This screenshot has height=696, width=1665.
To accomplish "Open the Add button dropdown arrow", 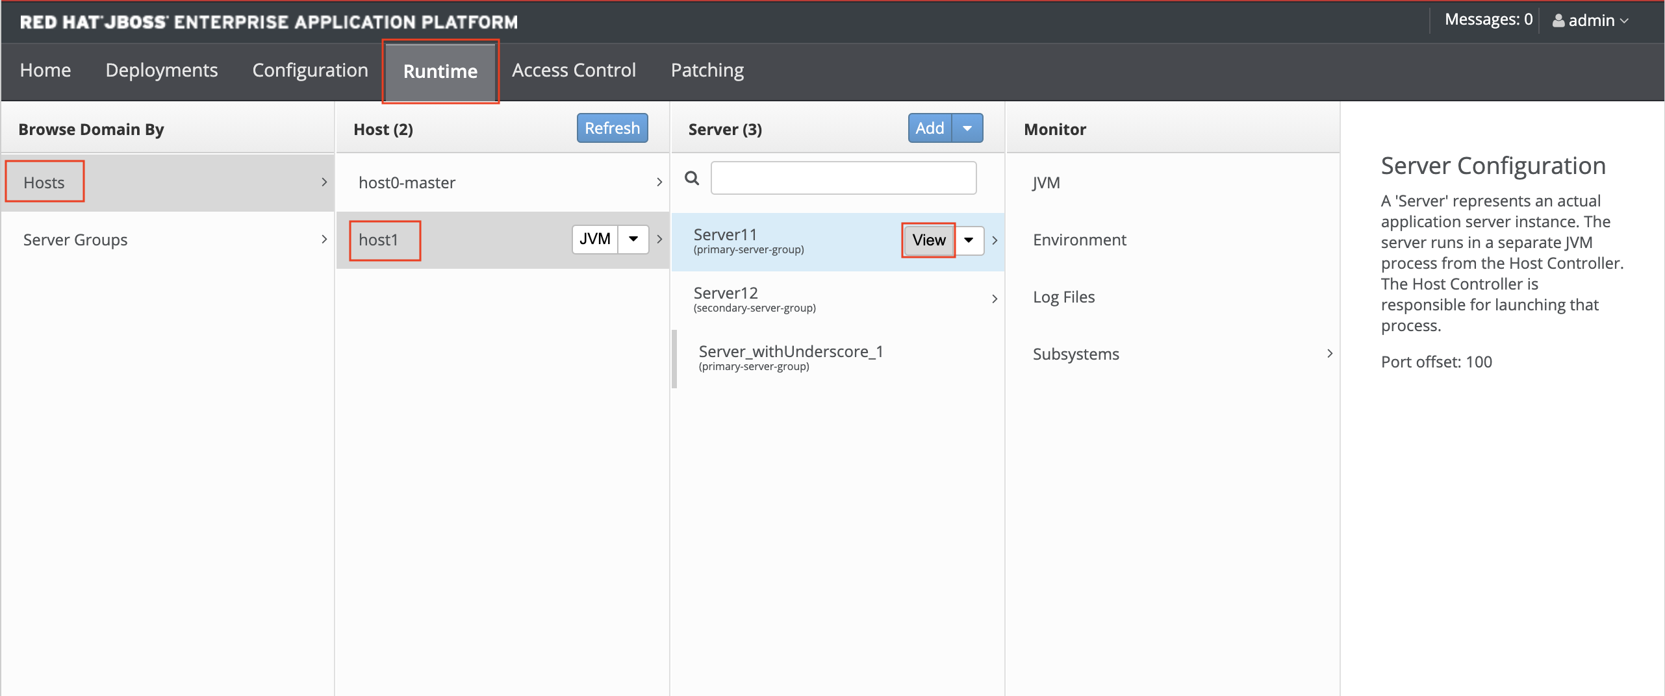I will [x=967, y=129].
